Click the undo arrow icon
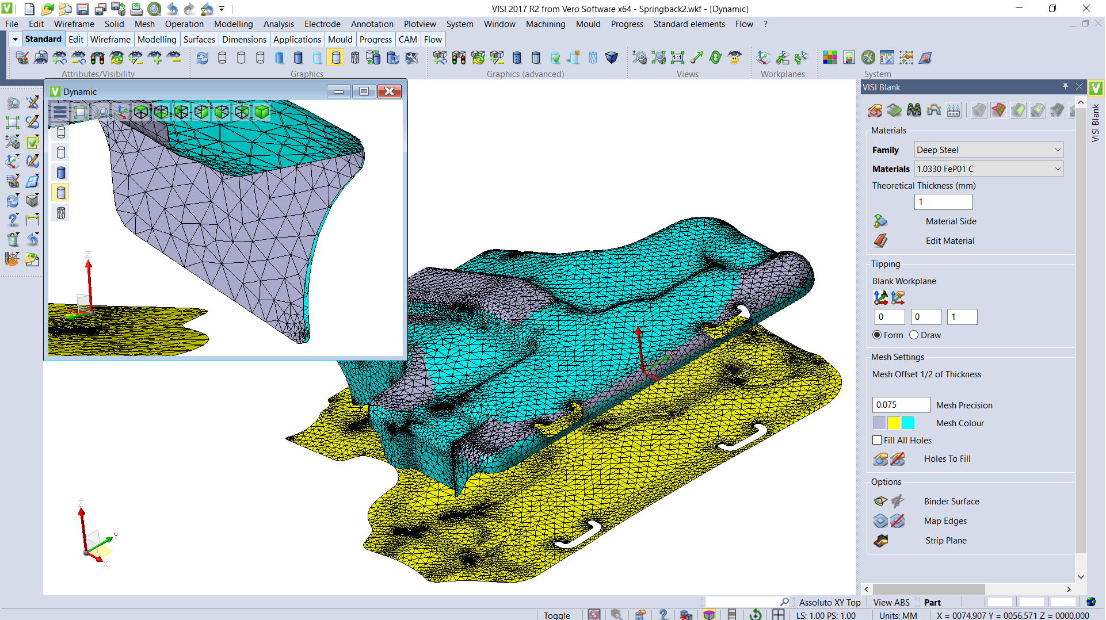This screenshot has height=620, width=1106. (x=171, y=9)
